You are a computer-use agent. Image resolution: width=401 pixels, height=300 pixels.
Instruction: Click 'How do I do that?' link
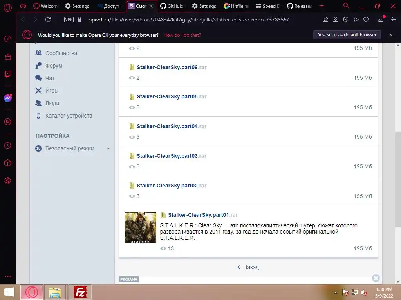(182, 35)
